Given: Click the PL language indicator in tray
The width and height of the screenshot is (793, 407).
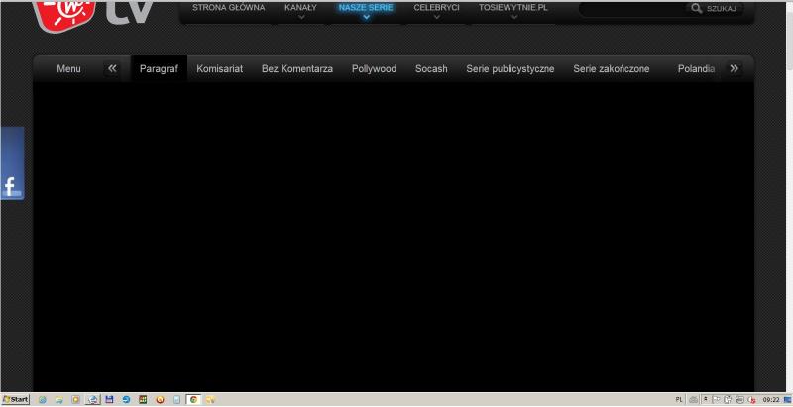Looking at the screenshot, I should (678, 399).
